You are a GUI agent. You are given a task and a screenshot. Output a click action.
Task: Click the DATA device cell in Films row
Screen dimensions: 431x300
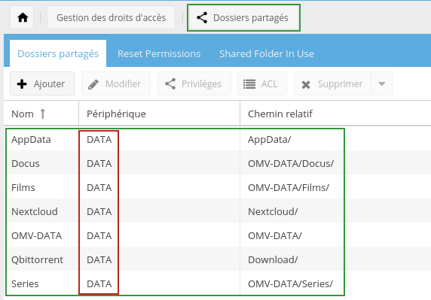click(99, 188)
